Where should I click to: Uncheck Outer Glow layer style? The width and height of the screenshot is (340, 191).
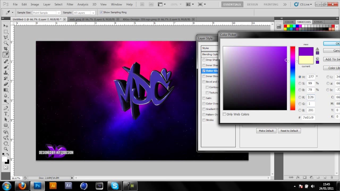pos(204,71)
